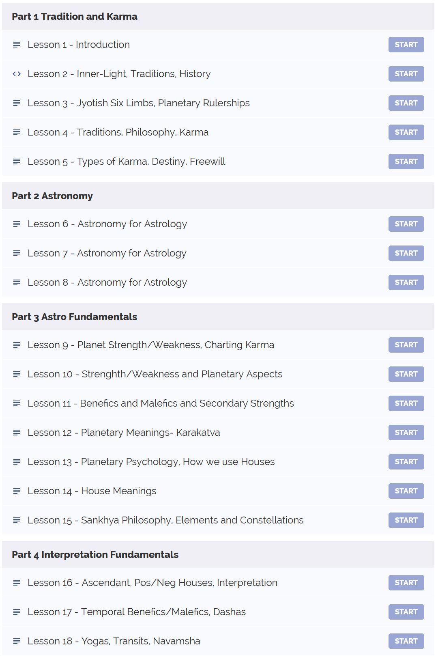
Task: Start Lesson 17 Temporal Benefics/Malefics, Dashas
Action: tap(406, 612)
